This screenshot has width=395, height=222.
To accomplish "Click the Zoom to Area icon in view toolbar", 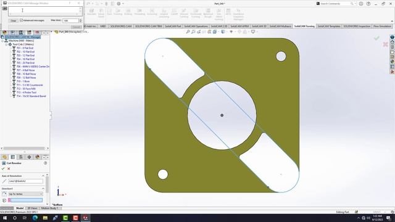I will tap(193, 31).
